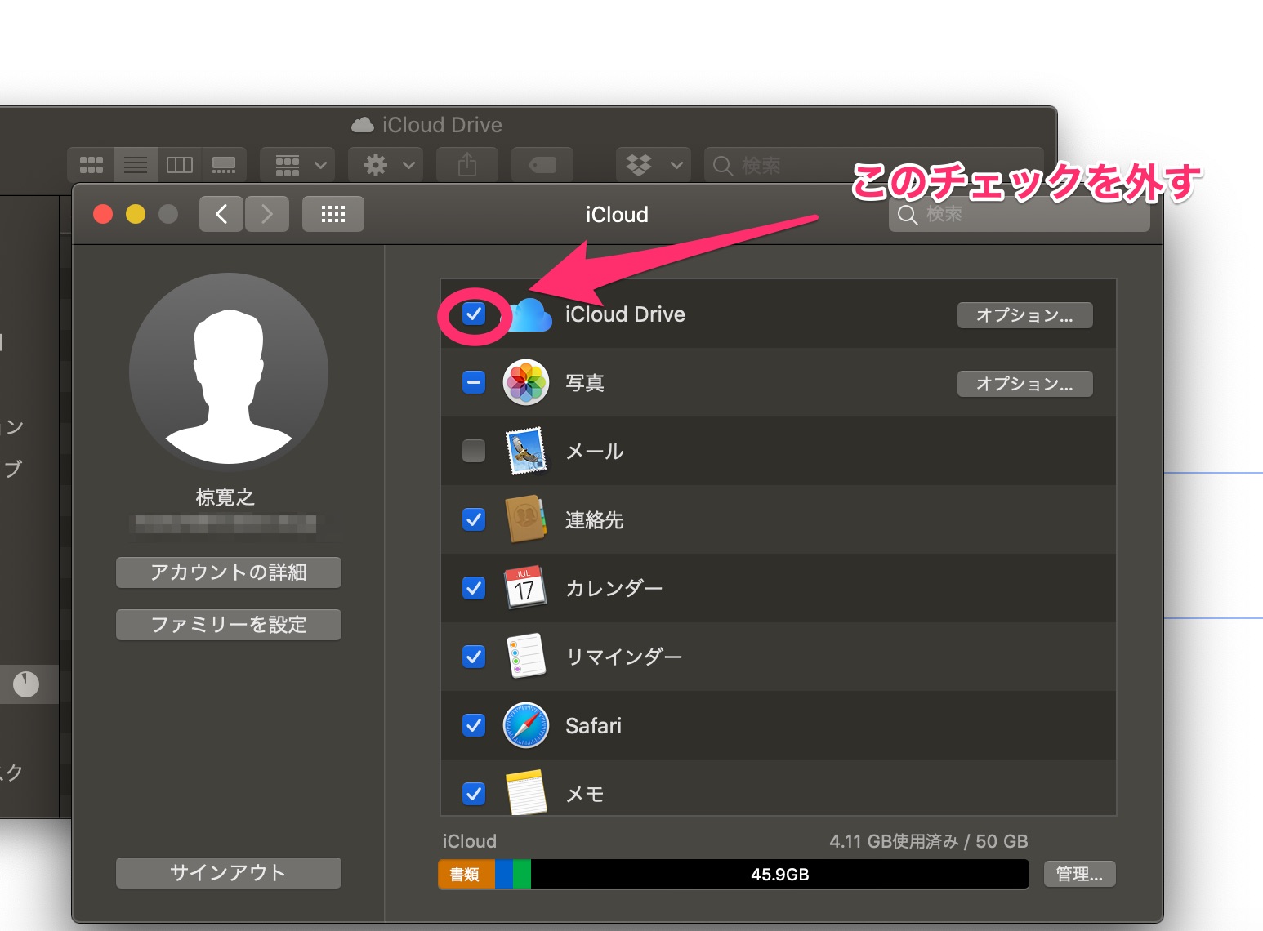
Task: Click the Reminders list icon
Action: [526, 656]
